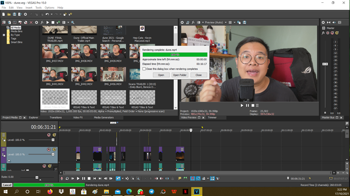The image size is (350, 196).
Task: Open video preview properties gear
Action: 182,22
